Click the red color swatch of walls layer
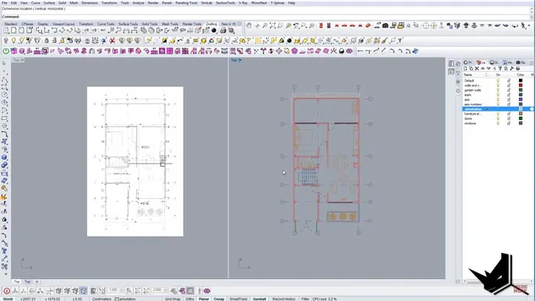The image size is (535, 301). tap(520, 86)
